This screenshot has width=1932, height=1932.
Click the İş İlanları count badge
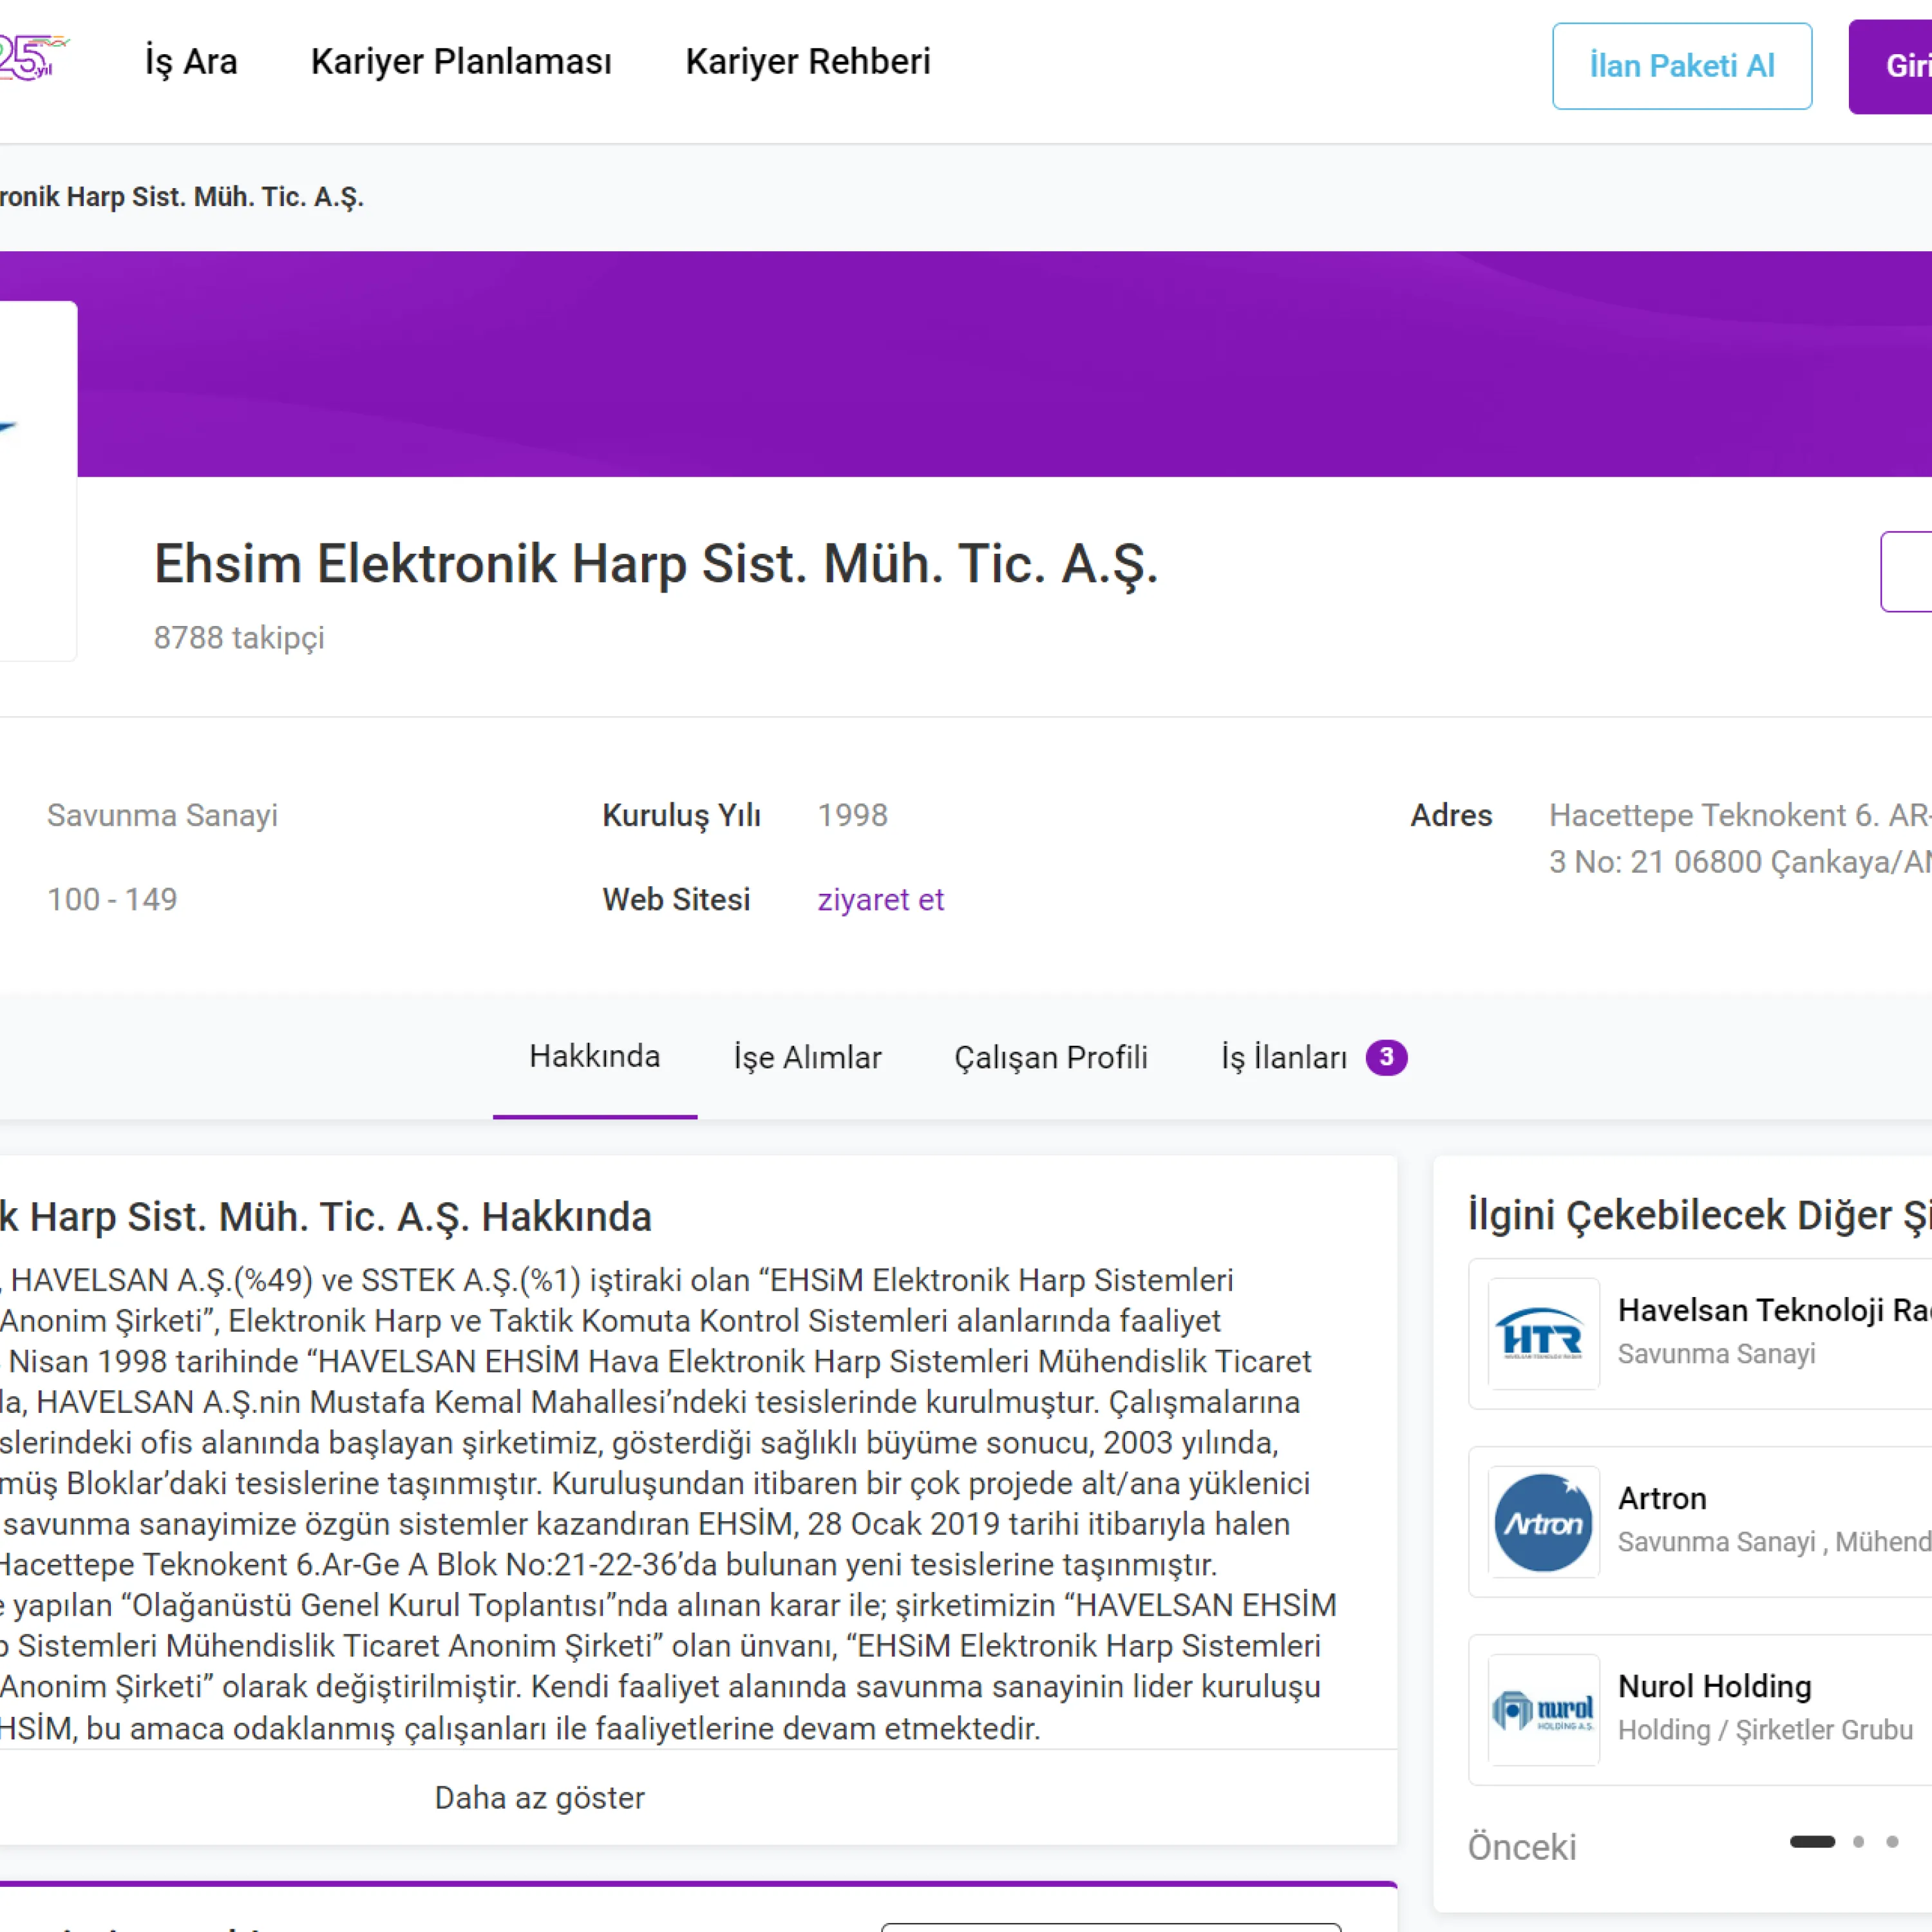[x=1386, y=1057]
